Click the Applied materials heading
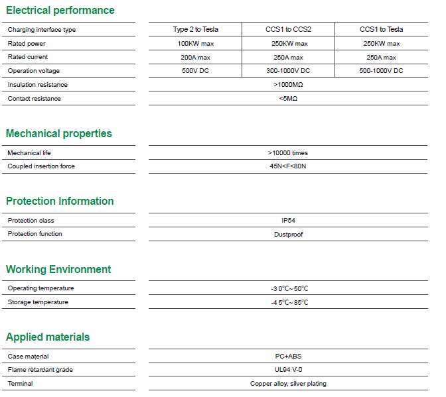The width and height of the screenshot is (446, 397). tap(48, 337)
